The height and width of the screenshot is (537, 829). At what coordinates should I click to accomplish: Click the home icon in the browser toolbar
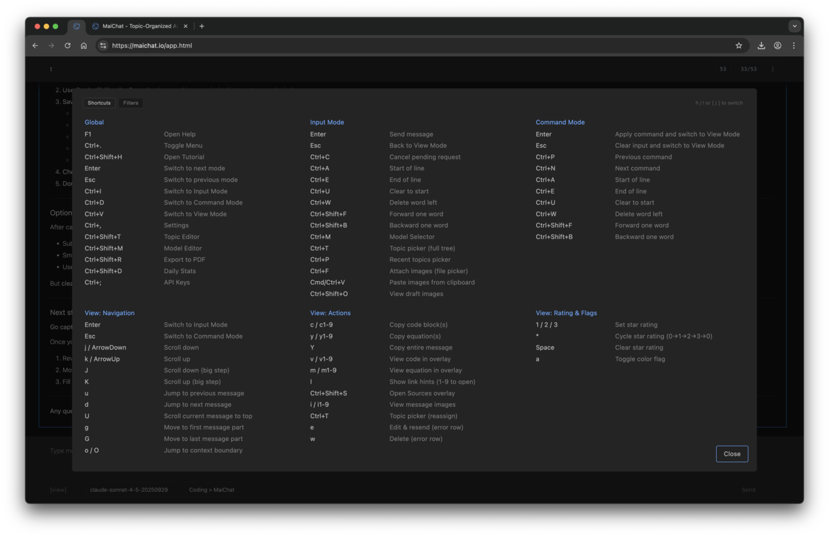(84, 46)
